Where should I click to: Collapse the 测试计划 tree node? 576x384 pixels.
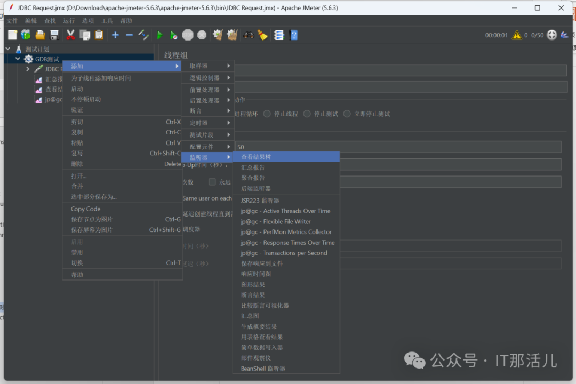pos(8,49)
